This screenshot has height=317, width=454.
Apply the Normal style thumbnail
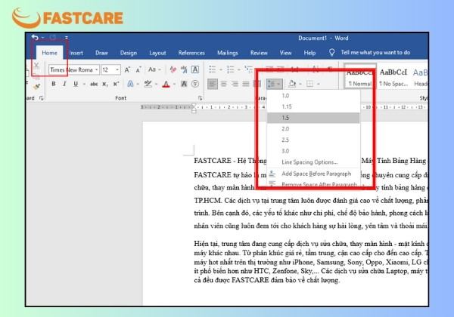[360, 76]
